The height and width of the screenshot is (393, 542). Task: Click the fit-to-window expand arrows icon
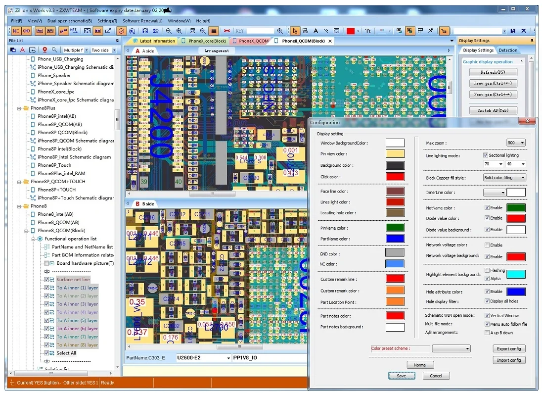(87, 31)
